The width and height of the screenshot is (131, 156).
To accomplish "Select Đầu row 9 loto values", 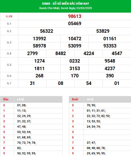I will click(27, 153).
